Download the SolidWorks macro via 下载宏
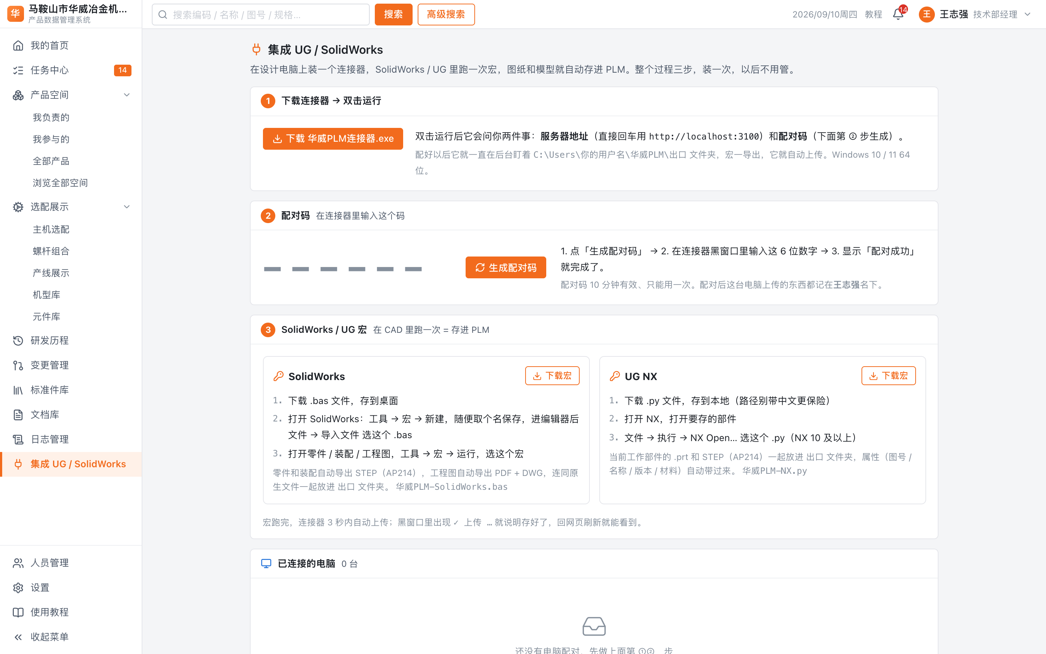1046x654 pixels. click(552, 375)
